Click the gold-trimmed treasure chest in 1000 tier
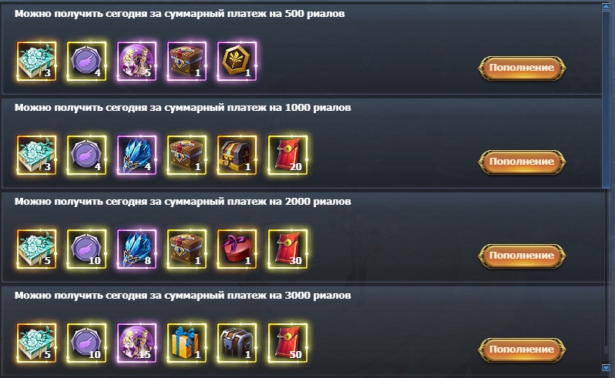Screen dimensions: 615x378 click(237, 155)
